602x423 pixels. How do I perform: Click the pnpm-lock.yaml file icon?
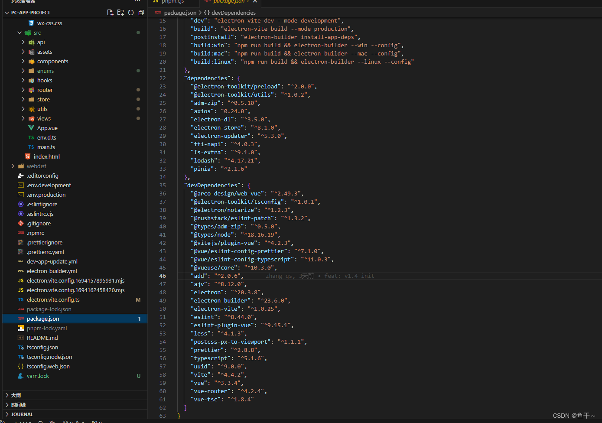(21, 328)
